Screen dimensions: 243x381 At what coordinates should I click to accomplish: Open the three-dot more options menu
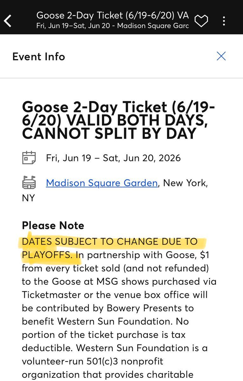(x=224, y=21)
